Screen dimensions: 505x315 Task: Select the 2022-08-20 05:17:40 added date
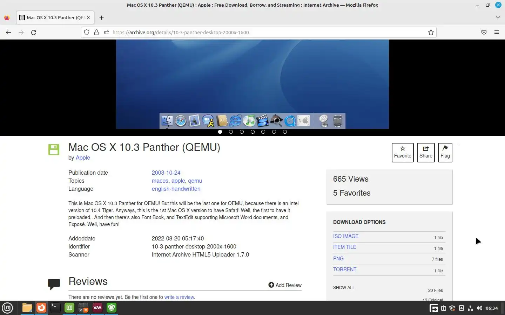177,238
